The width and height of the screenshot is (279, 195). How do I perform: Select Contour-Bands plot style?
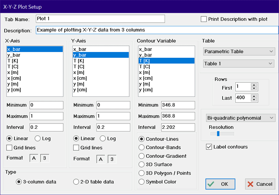tap(141, 147)
